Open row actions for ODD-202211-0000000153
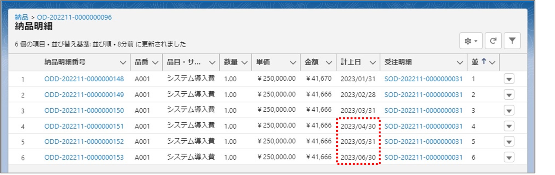The height and width of the screenshot is (175, 555). [509, 158]
